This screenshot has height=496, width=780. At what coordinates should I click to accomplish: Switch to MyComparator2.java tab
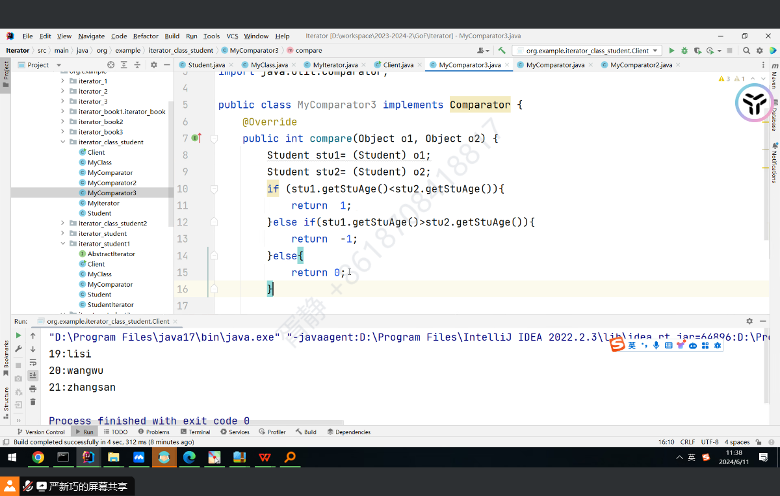click(641, 64)
